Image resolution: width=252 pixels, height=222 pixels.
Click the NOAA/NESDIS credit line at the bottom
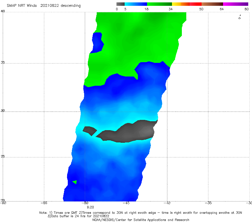[x=141, y=220]
